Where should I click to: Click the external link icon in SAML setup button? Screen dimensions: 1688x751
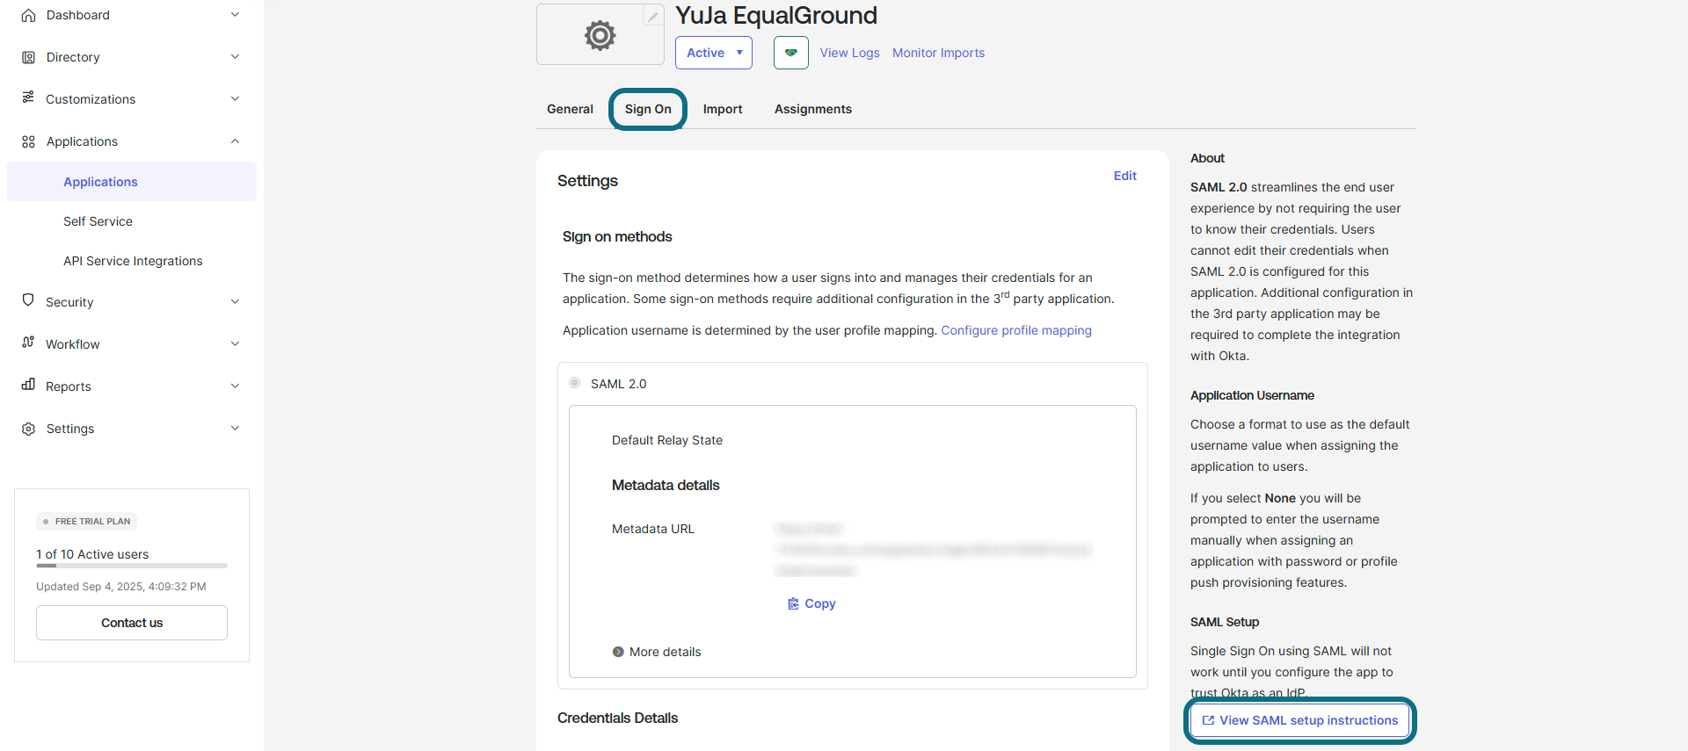1208,720
